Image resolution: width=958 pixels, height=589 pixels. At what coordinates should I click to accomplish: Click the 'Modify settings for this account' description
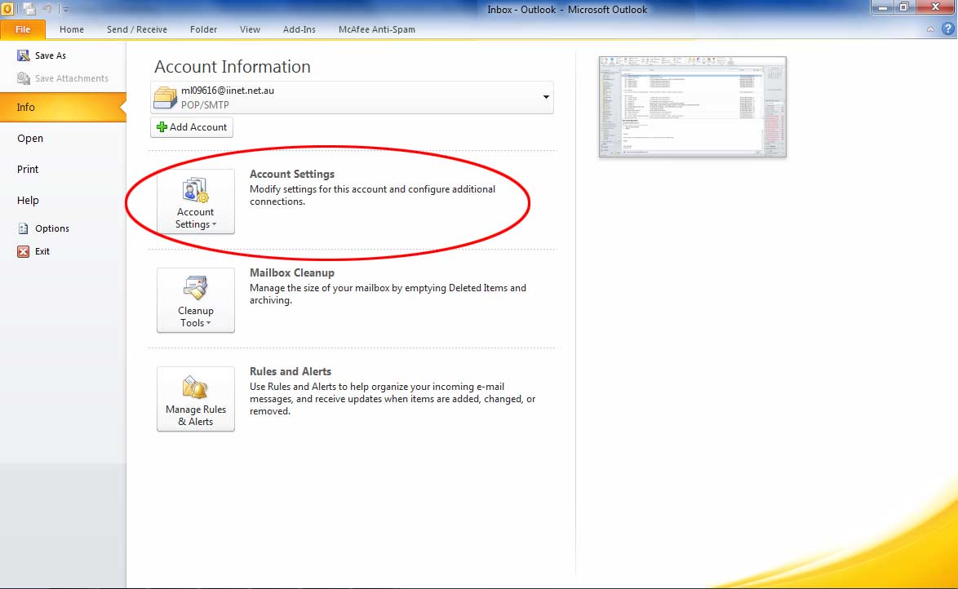click(372, 196)
